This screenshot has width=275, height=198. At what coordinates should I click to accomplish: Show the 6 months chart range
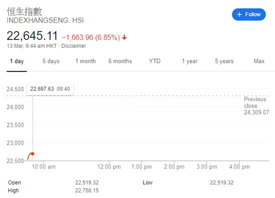tap(120, 61)
